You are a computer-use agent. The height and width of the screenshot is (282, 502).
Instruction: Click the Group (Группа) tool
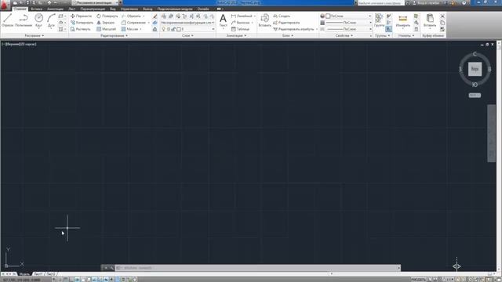379,20
